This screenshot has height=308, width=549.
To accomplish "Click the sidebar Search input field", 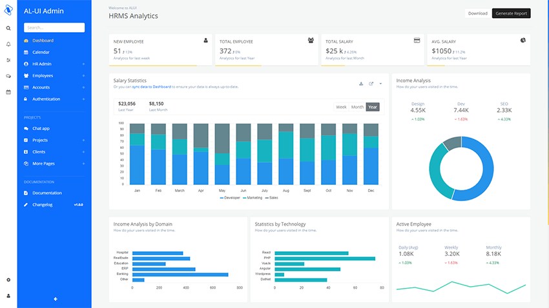I will 54,28.
